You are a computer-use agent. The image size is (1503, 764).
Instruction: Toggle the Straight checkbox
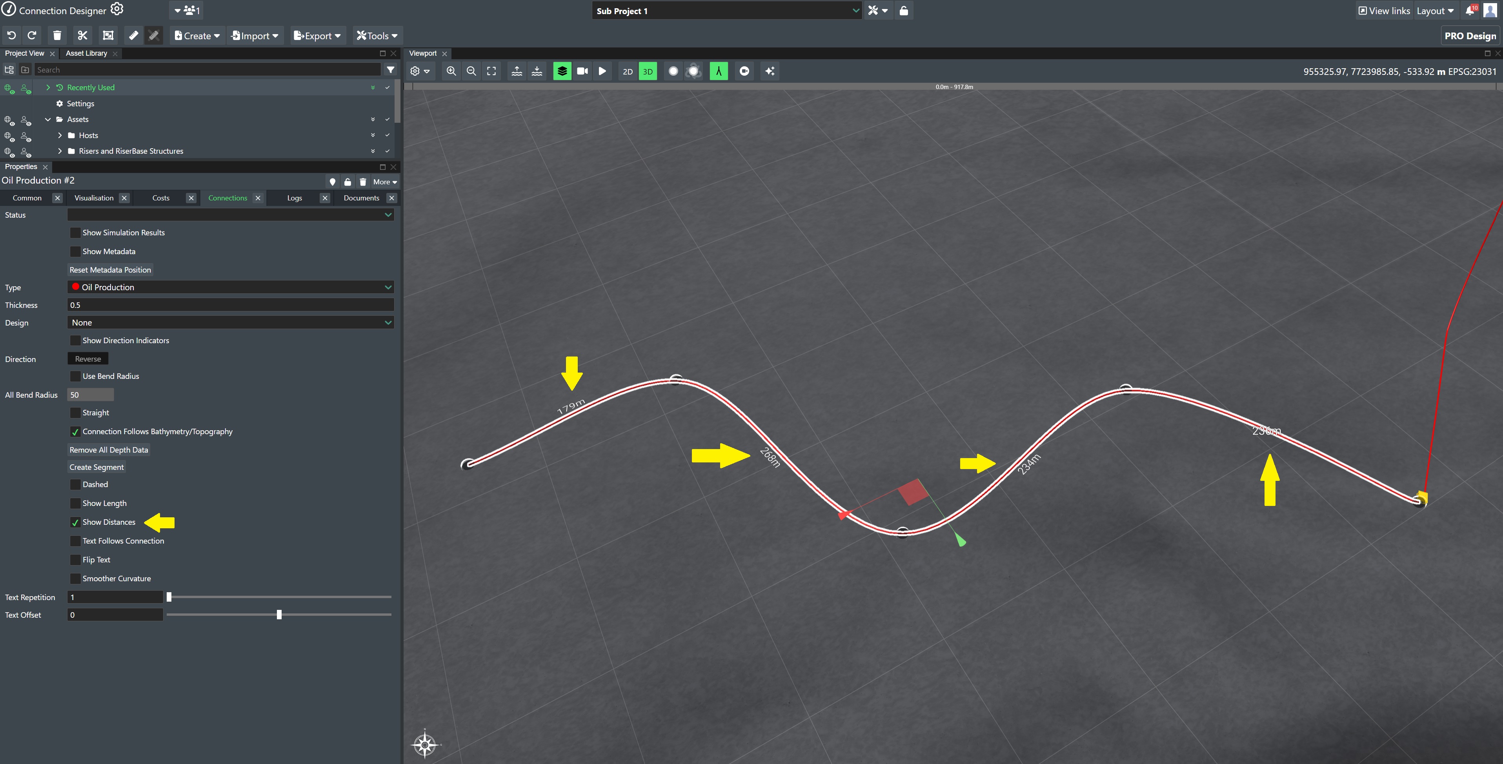tap(75, 413)
